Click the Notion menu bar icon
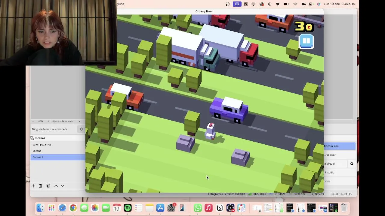Image resolution: width=385 pixels, height=216 pixels. (x=246, y=4)
